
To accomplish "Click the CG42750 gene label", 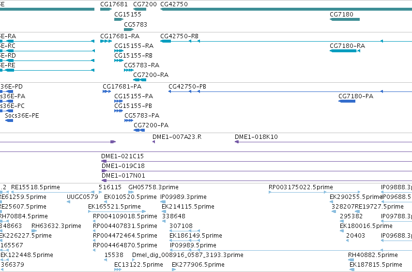I will point(174,4).
